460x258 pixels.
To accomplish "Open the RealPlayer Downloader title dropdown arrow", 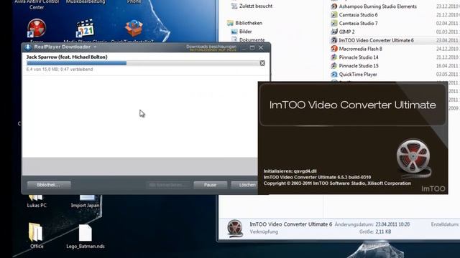I will [x=95, y=47].
